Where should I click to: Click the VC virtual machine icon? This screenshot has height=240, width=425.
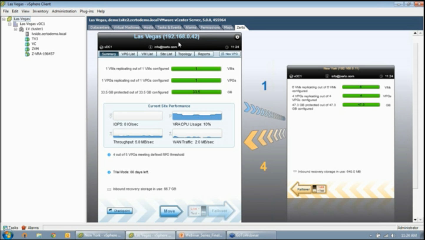[27, 44]
